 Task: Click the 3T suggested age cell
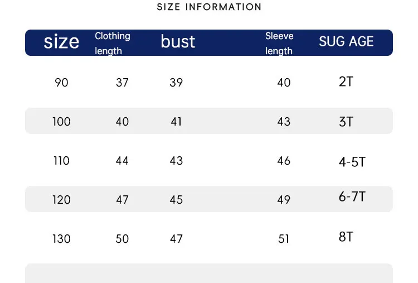pos(346,122)
